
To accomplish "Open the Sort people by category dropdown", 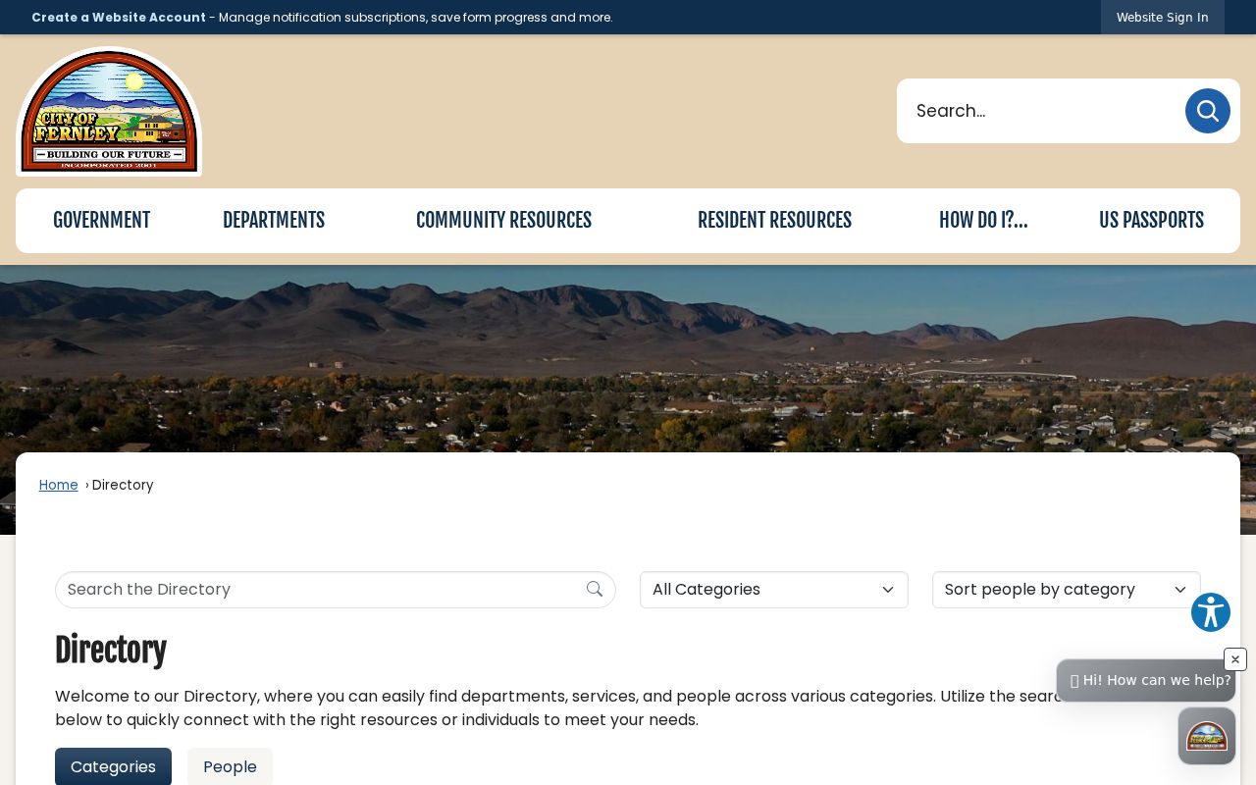I will point(1067,590).
